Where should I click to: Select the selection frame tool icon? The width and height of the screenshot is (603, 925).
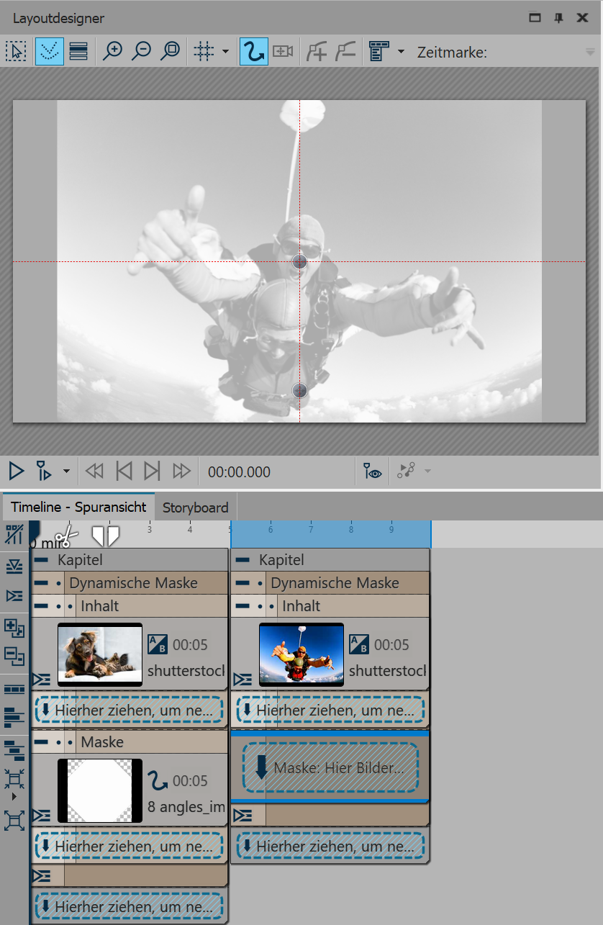click(x=16, y=51)
